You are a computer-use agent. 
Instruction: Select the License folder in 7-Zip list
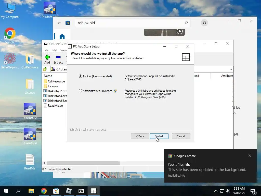click(x=51, y=86)
